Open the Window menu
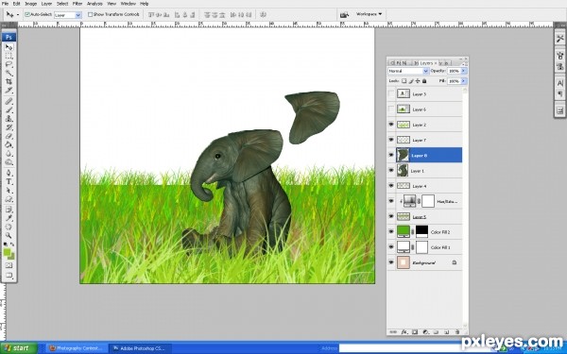The image size is (567, 354). coord(128,4)
